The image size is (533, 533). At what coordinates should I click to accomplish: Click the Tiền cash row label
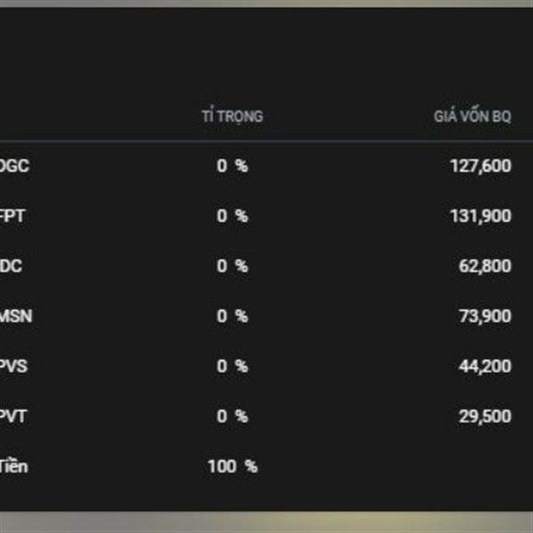click(15, 466)
